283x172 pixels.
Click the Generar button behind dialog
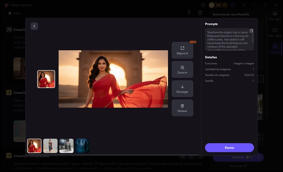238,157
